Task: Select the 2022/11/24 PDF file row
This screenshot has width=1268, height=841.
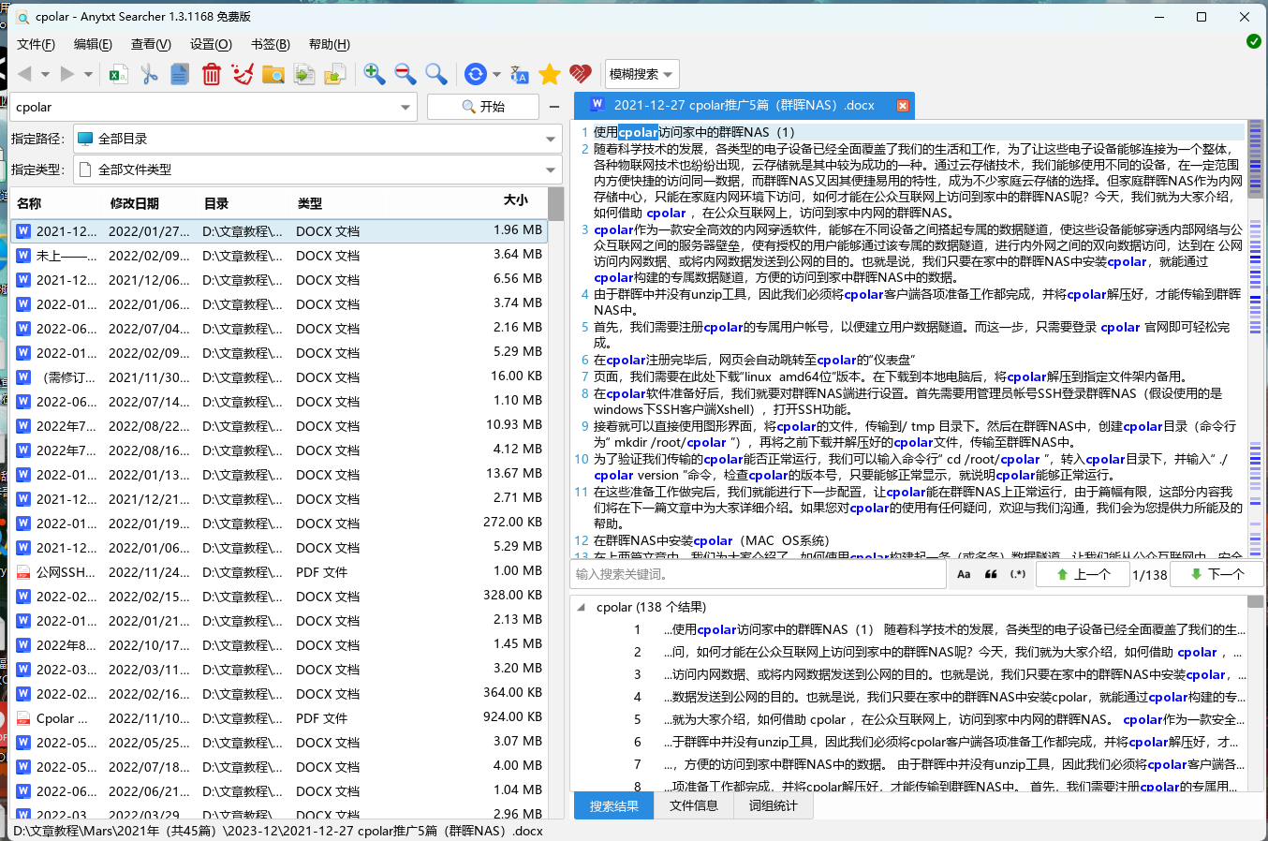Action: pyautogui.click(x=279, y=571)
